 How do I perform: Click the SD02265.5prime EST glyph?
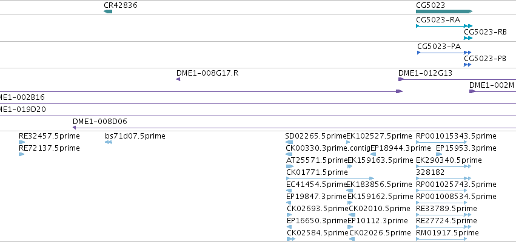pyautogui.click(x=289, y=142)
